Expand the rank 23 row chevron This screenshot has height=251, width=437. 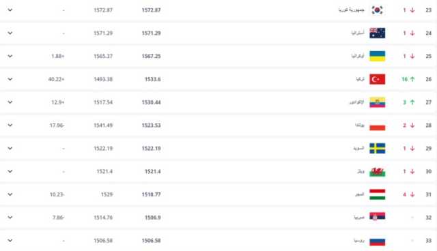(x=10, y=10)
